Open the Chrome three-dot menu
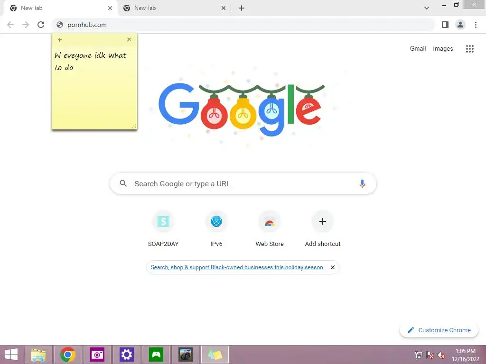Viewport: 486px width, 364px height. (x=476, y=25)
